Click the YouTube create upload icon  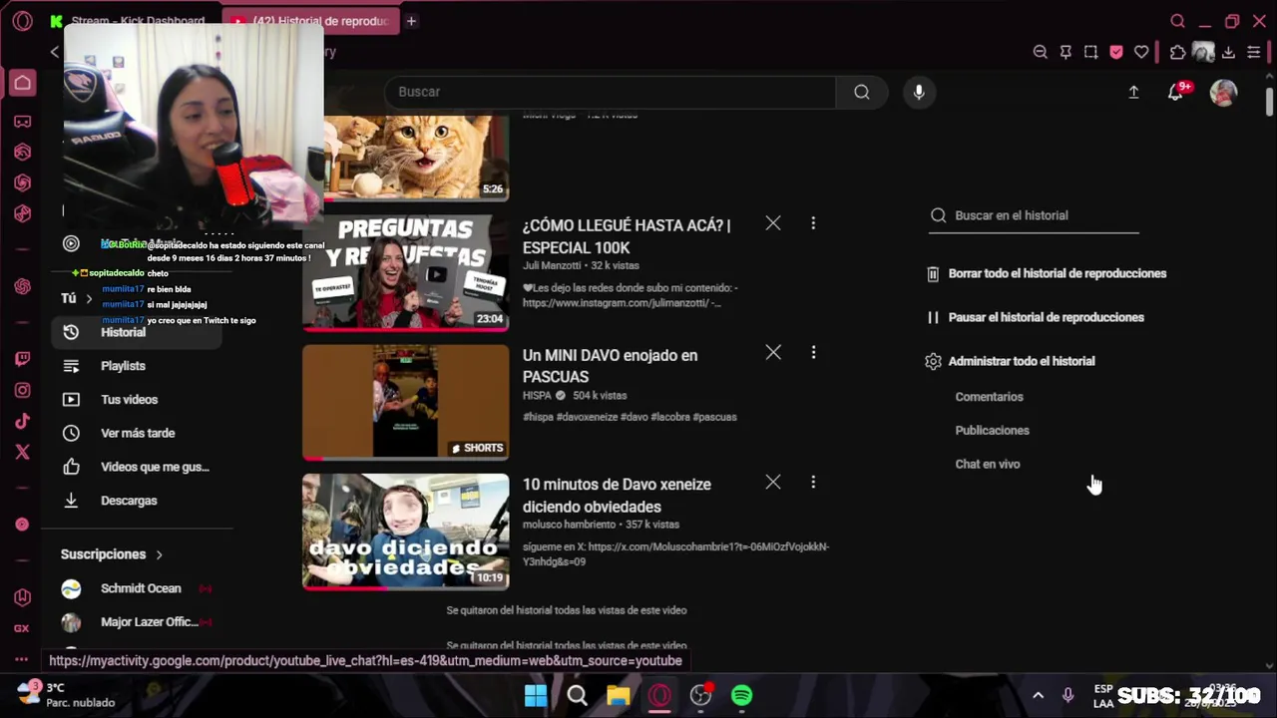pos(1133,92)
